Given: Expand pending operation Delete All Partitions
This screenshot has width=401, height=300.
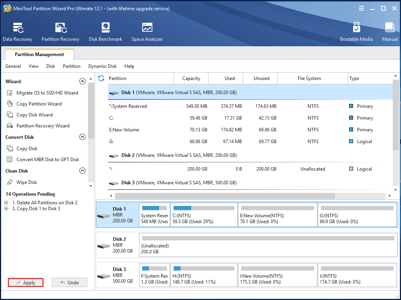Looking at the screenshot, I should (6, 203).
